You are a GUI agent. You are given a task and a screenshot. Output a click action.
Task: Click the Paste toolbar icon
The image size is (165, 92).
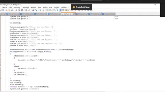[x=22, y=10]
